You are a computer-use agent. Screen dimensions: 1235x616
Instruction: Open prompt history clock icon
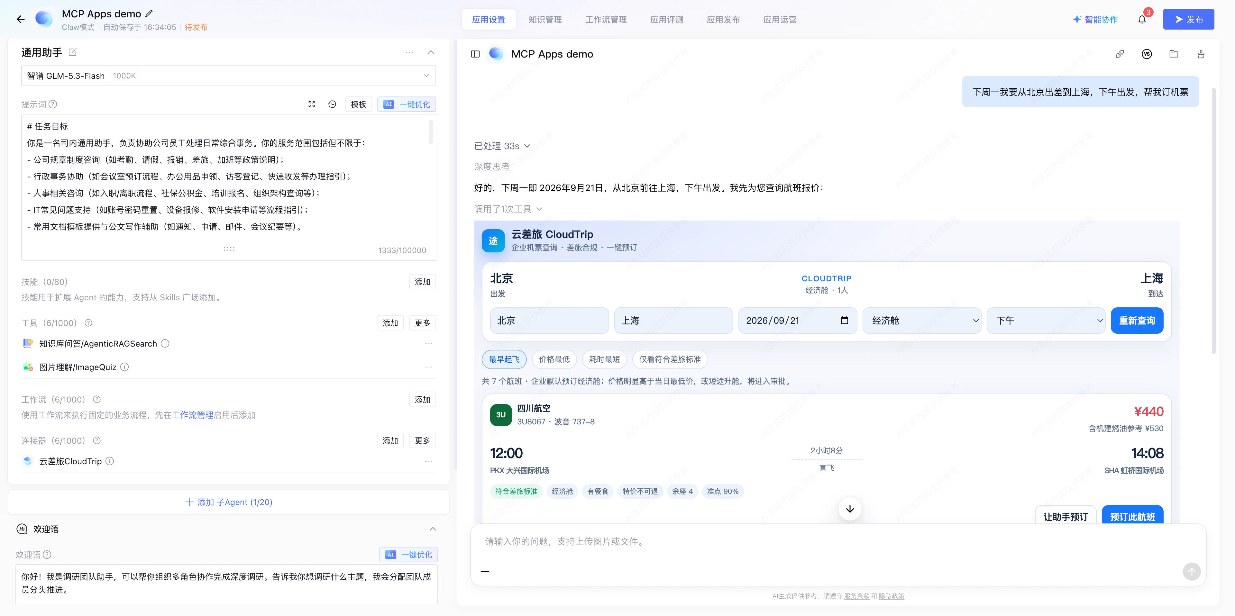pyautogui.click(x=332, y=104)
